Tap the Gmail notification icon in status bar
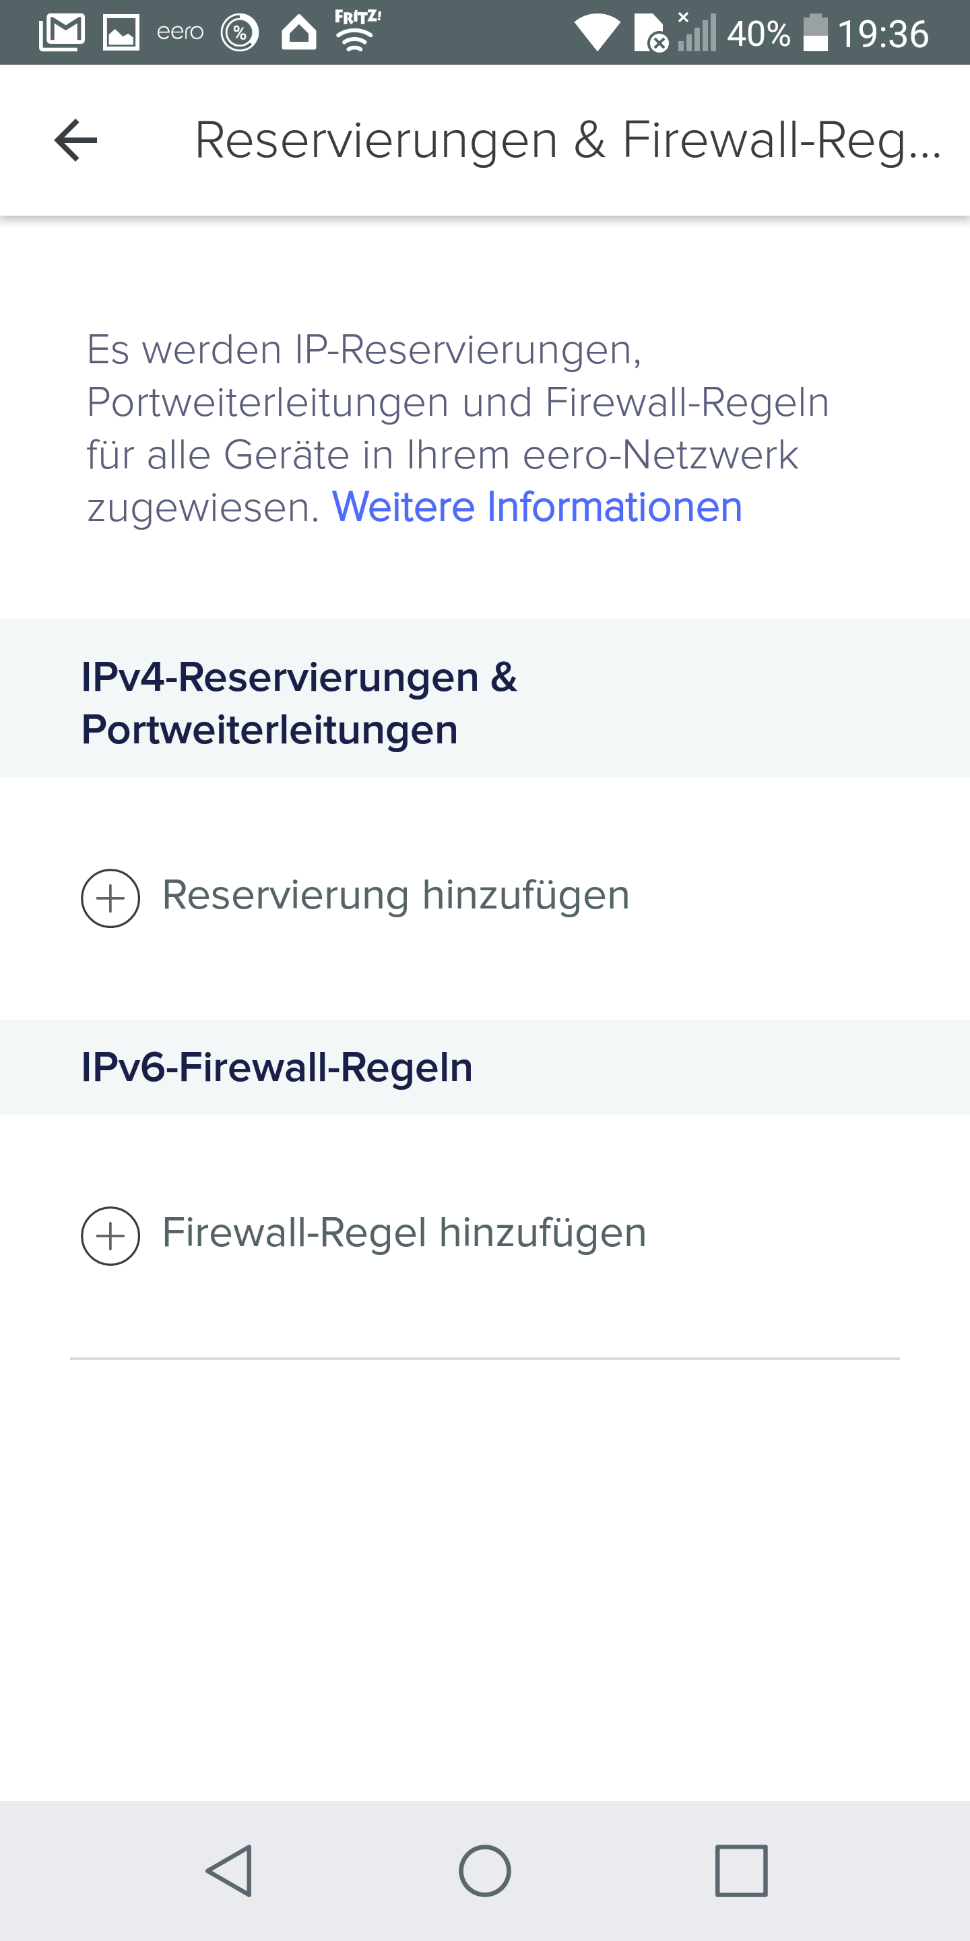The height and width of the screenshot is (1941, 970). tap(62, 33)
